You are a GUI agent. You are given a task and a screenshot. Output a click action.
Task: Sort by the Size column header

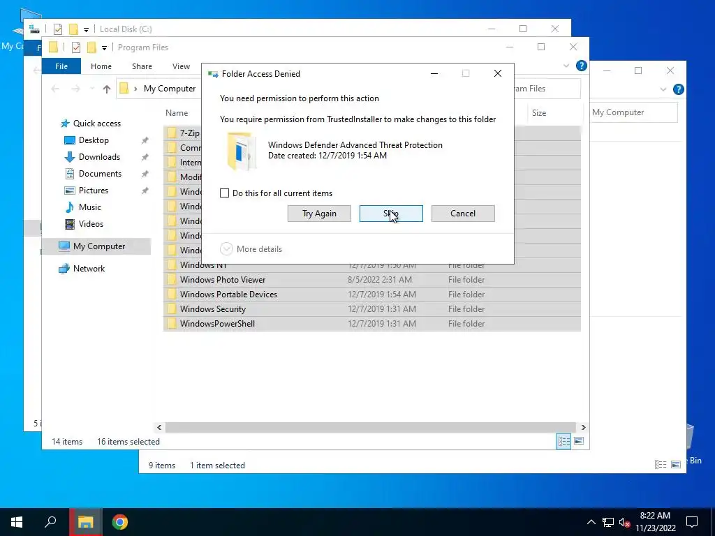click(x=539, y=113)
